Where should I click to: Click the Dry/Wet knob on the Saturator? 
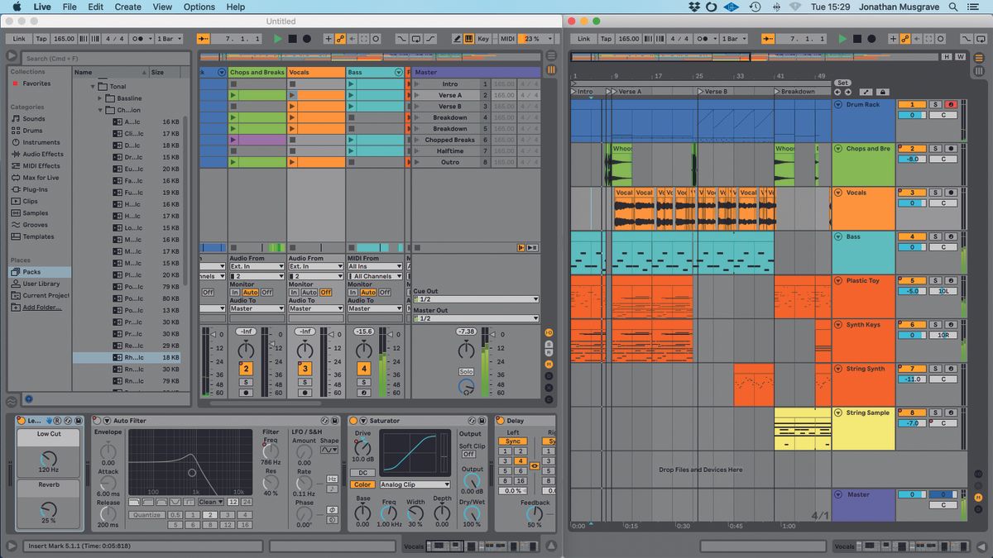(472, 513)
